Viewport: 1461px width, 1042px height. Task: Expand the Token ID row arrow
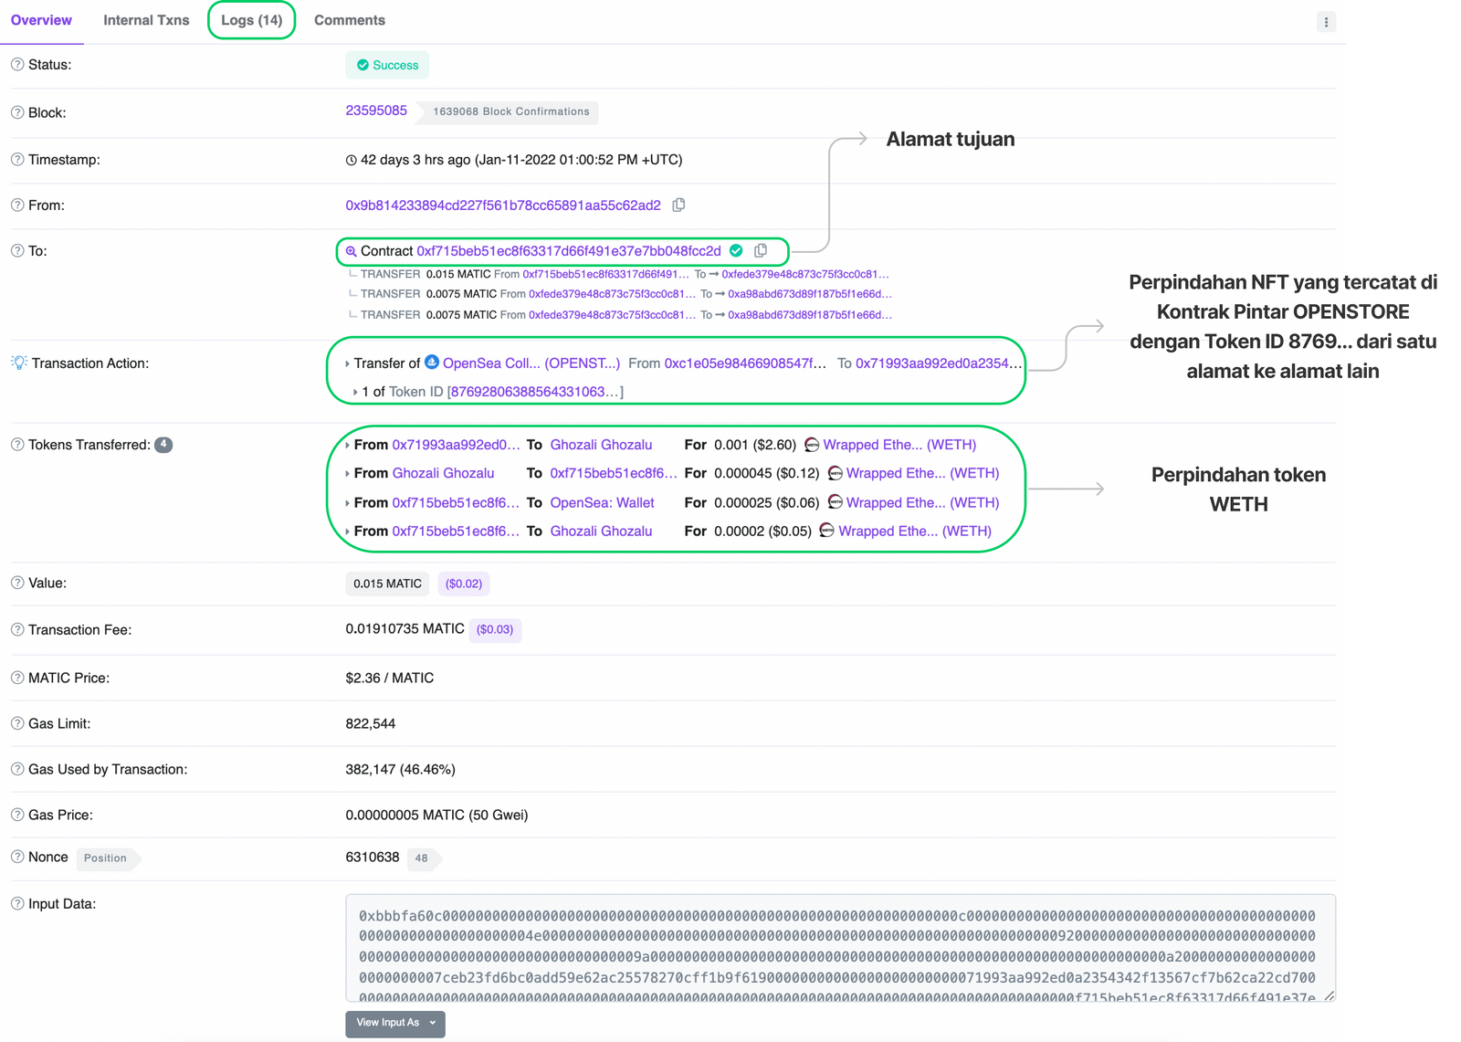(355, 392)
